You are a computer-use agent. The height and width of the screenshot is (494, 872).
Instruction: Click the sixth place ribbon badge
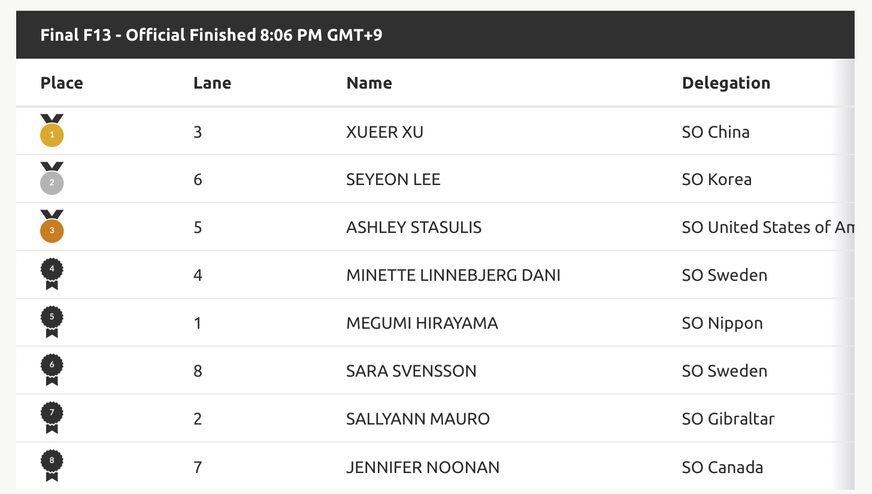52,371
